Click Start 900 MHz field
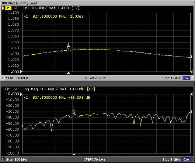The image size is (195, 163). pyautogui.click(x=17, y=78)
